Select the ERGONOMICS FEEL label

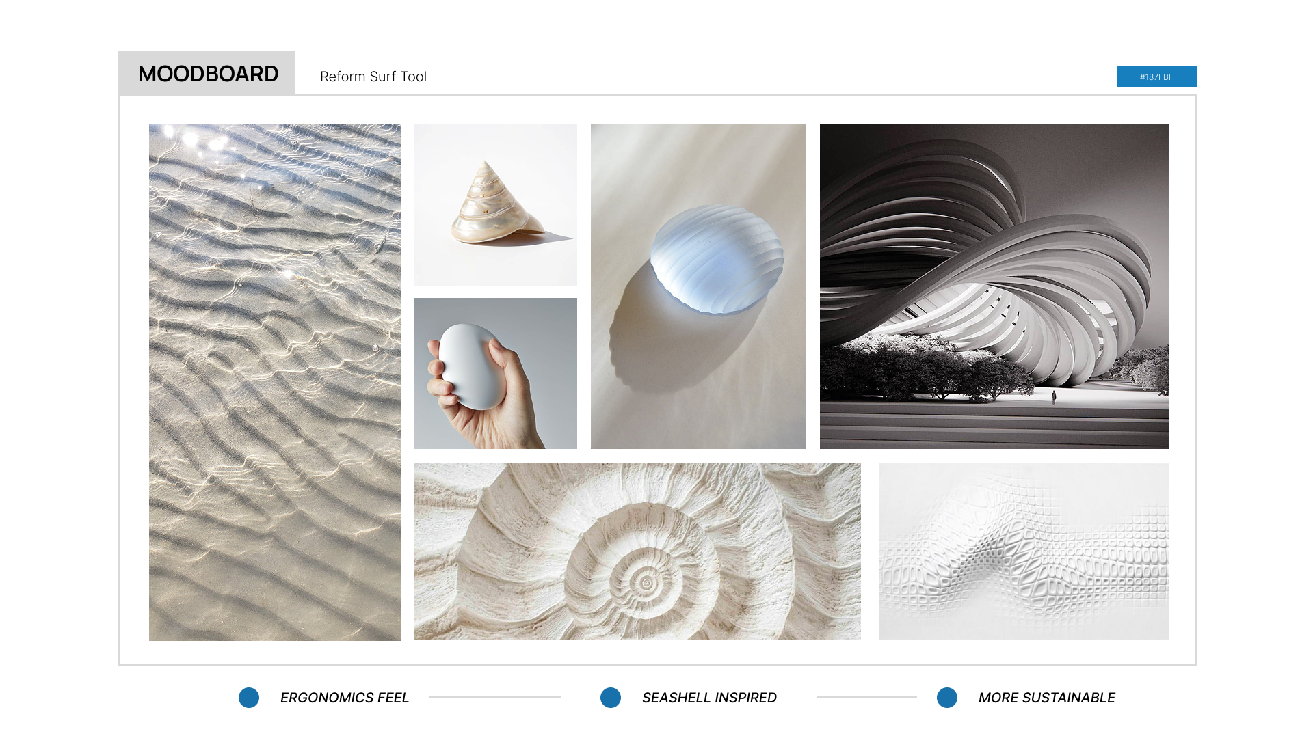point(344,698)
